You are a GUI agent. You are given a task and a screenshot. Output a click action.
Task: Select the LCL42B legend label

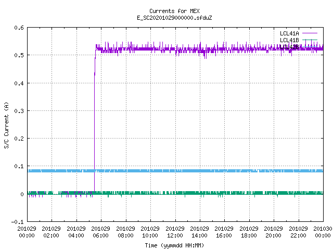[x=289, y=47]
